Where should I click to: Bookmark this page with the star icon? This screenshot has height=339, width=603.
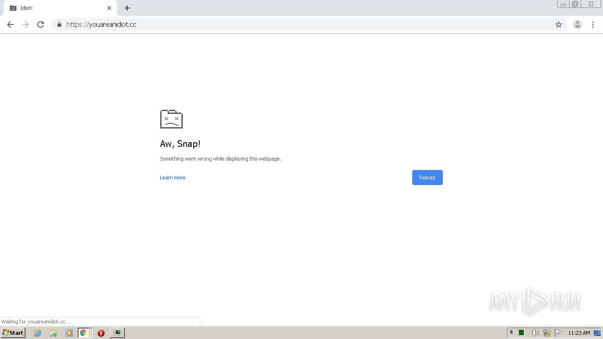click(559, 24)
